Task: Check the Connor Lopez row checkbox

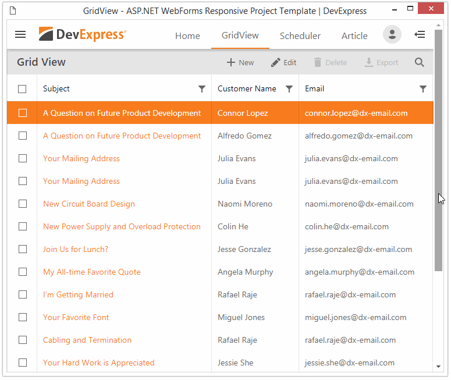Action: [22, 113]
